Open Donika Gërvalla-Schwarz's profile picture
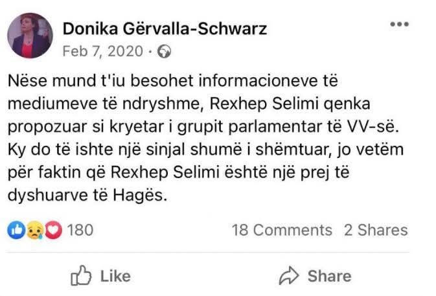The image size is (436, 296). click(x=30, y=36)
